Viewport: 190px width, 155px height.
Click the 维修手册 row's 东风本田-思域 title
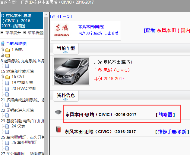tap(100, 132)
